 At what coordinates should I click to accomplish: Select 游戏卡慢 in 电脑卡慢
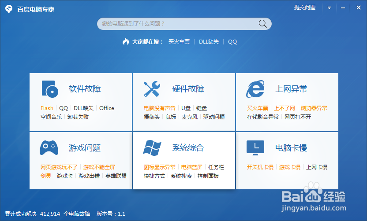289,167
